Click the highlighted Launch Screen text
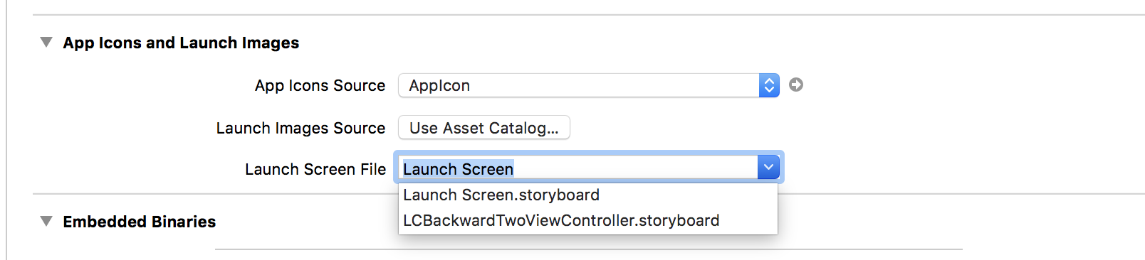The height and width of the screenshot is (260, 1145). [458, 169]
